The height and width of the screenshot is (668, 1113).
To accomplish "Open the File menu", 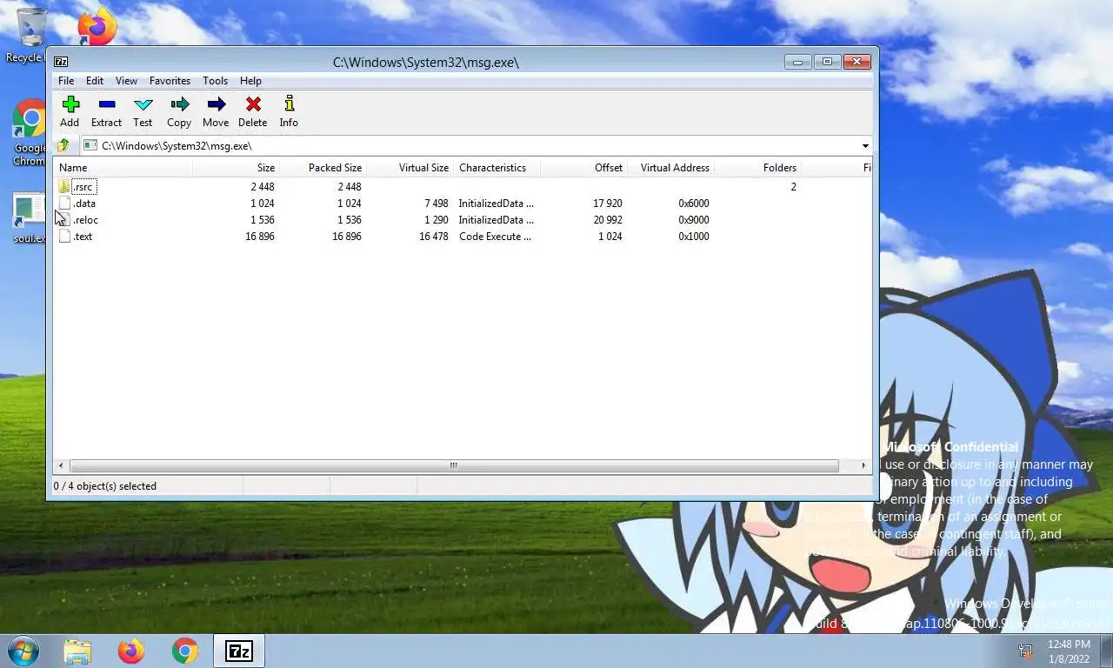I will click(x=66, y=81).
